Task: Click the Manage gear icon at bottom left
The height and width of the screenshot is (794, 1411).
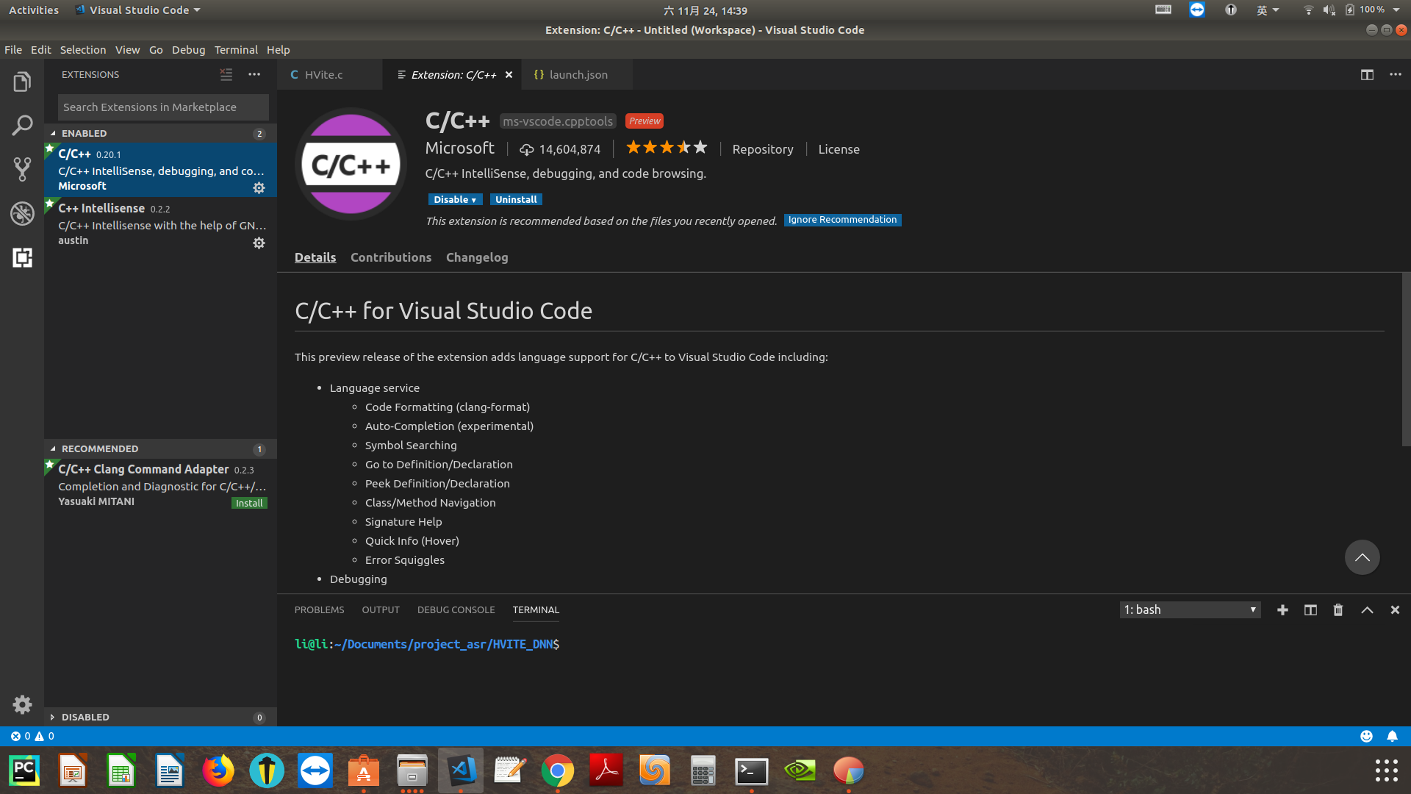Action: click(x=22, y=704)
